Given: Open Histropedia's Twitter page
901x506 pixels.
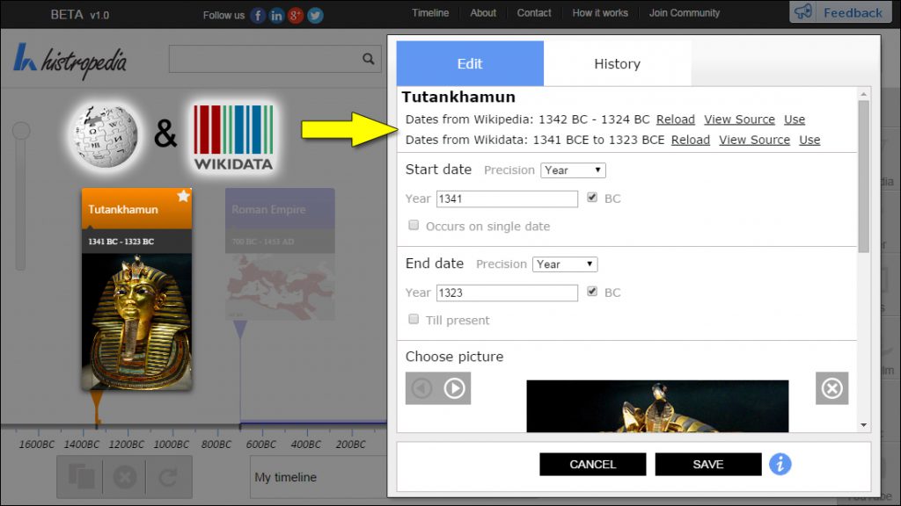Looking at the screenshot, I should (x=314, y=15).
